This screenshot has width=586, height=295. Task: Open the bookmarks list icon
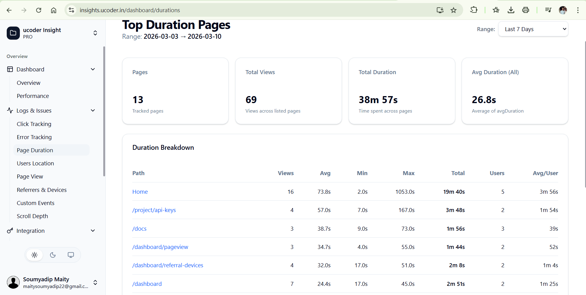coord(496,10)
